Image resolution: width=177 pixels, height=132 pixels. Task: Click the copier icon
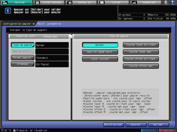click(102, 2)
